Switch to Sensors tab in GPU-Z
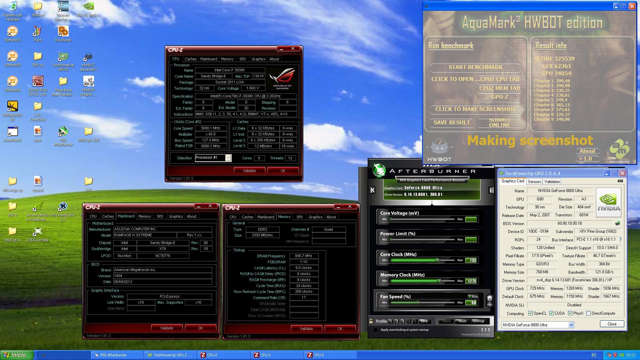The width and height of the screenshot is (640, 360). [x=534, y=181]
